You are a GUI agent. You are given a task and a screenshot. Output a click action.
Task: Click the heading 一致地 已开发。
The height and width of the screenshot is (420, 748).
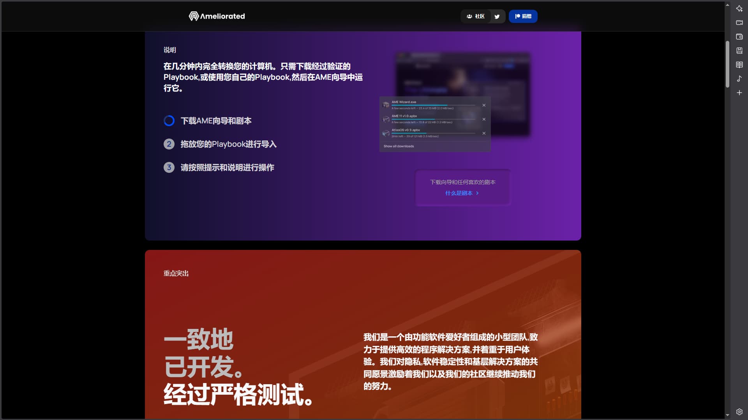(x=203, y=353)
